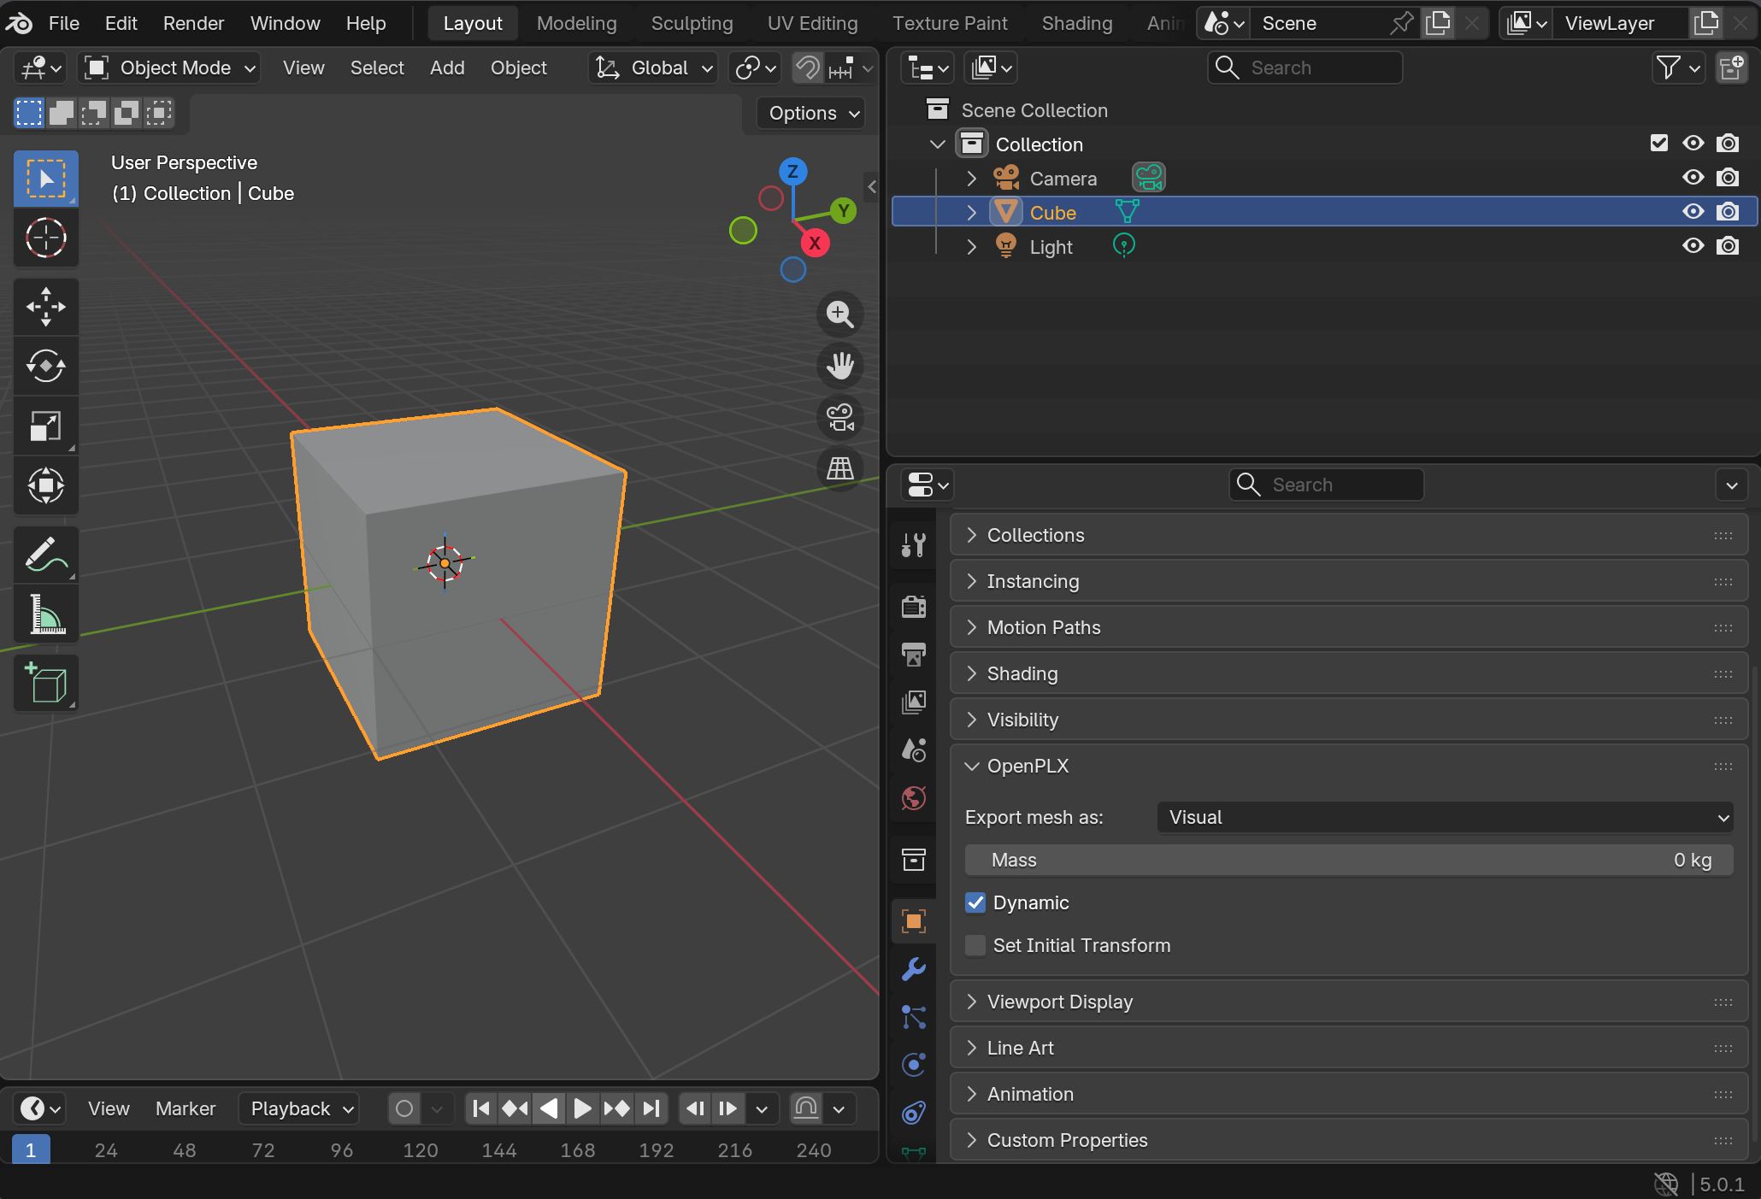
Task: Click the viewport pan hand icon
Action: click(x=840, y=366)
